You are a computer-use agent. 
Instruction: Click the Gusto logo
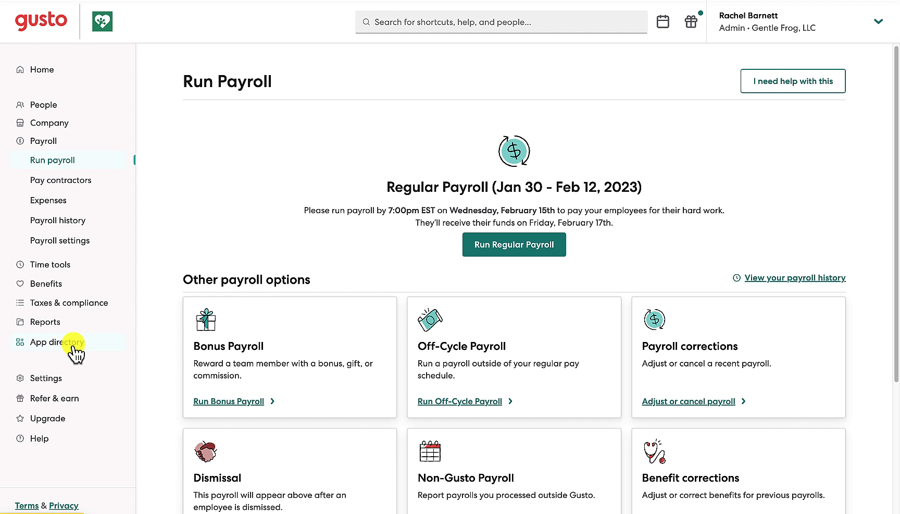point(41,21)
